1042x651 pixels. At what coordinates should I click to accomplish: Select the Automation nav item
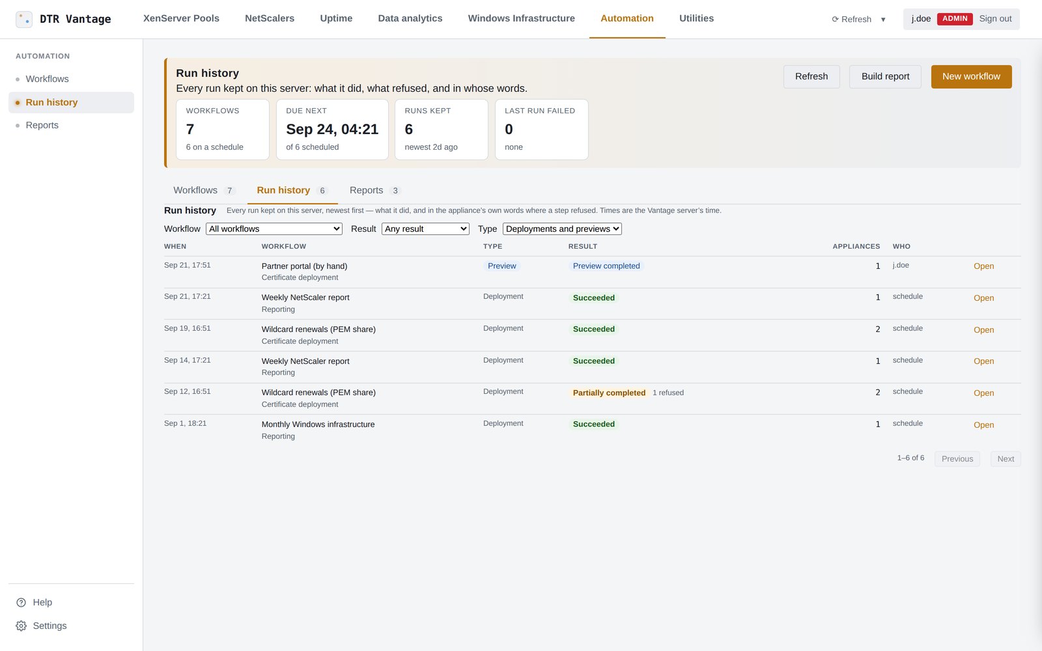click(x=627, y=18)
